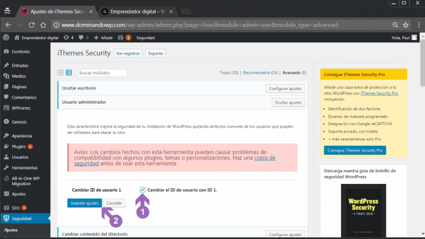Open Emprendedor digital site link in admin bar
Viewport: 425px width, 239px height.
pos(37,37)
